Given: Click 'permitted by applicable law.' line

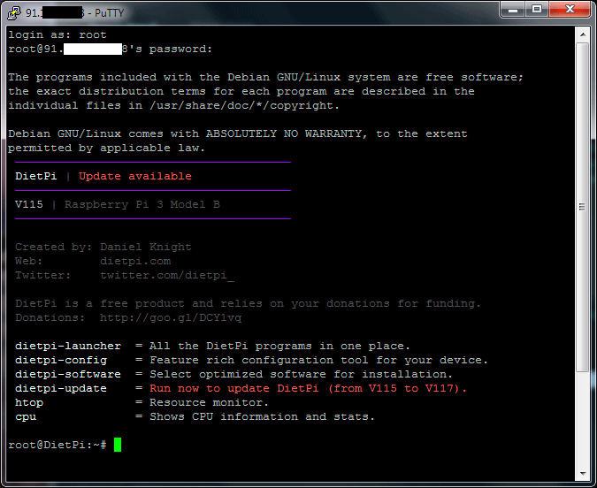Looking at the screenshot, I should [107, 148].
